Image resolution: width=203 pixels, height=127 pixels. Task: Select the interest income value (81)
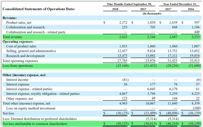(126, 80)
